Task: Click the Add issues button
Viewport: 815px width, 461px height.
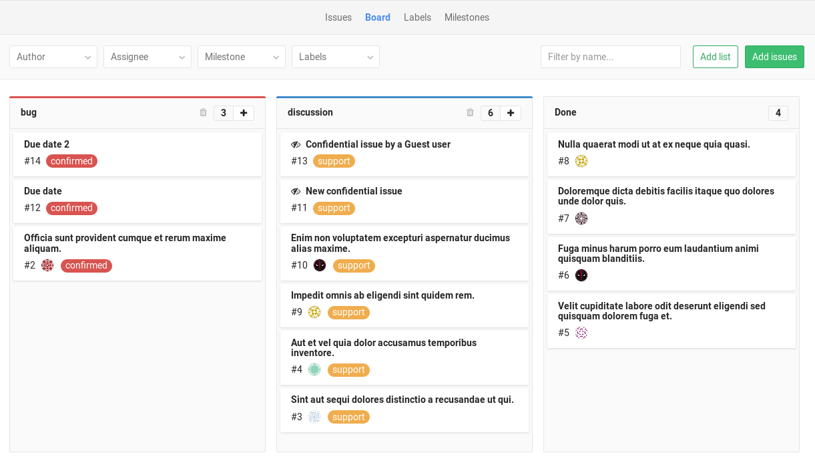Action: pyautogui.click(x=774, y=57)
